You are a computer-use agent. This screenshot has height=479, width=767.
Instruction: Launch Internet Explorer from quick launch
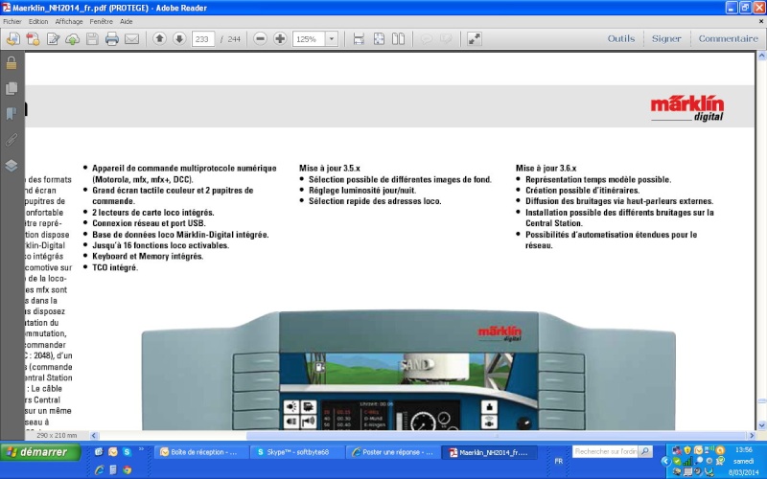tap(99, 470)
